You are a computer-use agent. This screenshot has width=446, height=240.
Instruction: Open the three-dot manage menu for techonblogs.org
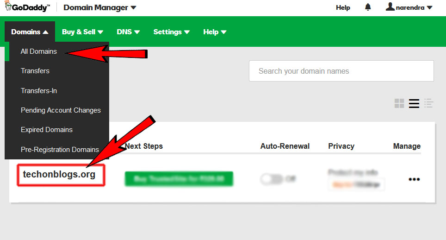(414, 179)
